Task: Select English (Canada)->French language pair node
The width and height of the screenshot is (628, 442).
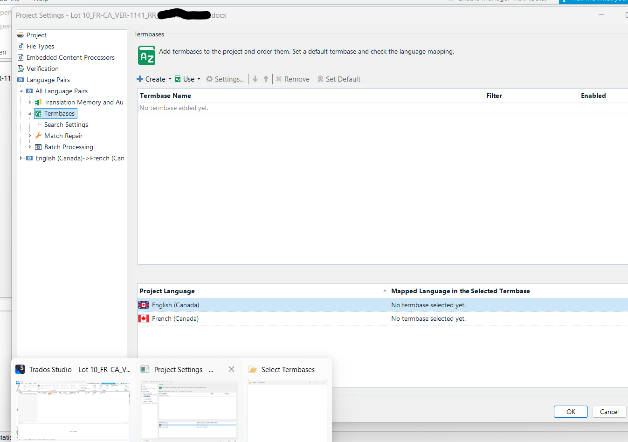Action: (80, 158)
